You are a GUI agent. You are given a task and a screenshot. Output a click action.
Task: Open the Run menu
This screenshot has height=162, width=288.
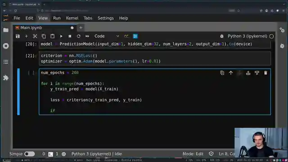pyautogui.click(x=57, y=18)
